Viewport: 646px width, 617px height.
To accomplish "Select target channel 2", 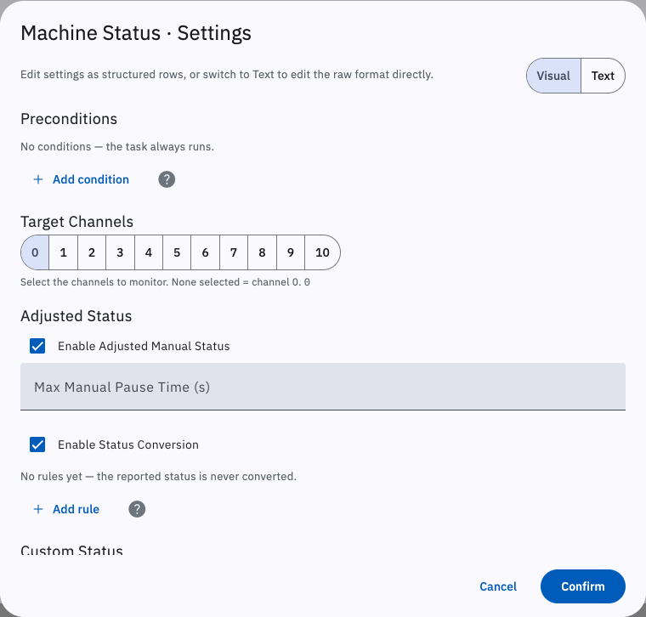I will (92, 252).
